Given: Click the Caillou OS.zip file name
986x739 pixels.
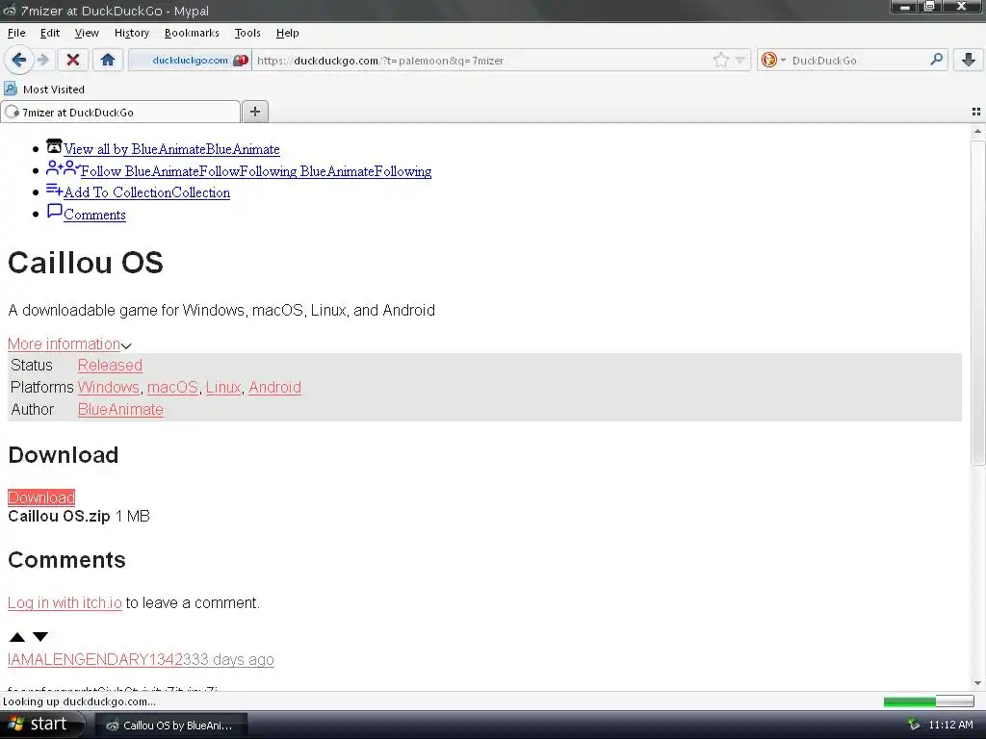Looking at the screenshot, I should tap(59, 517).
